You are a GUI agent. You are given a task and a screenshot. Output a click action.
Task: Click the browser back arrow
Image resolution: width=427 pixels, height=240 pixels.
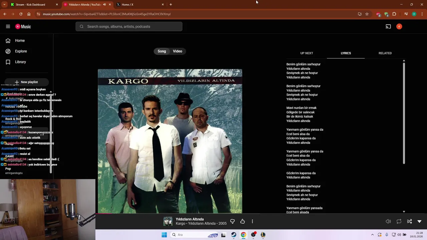5,14
